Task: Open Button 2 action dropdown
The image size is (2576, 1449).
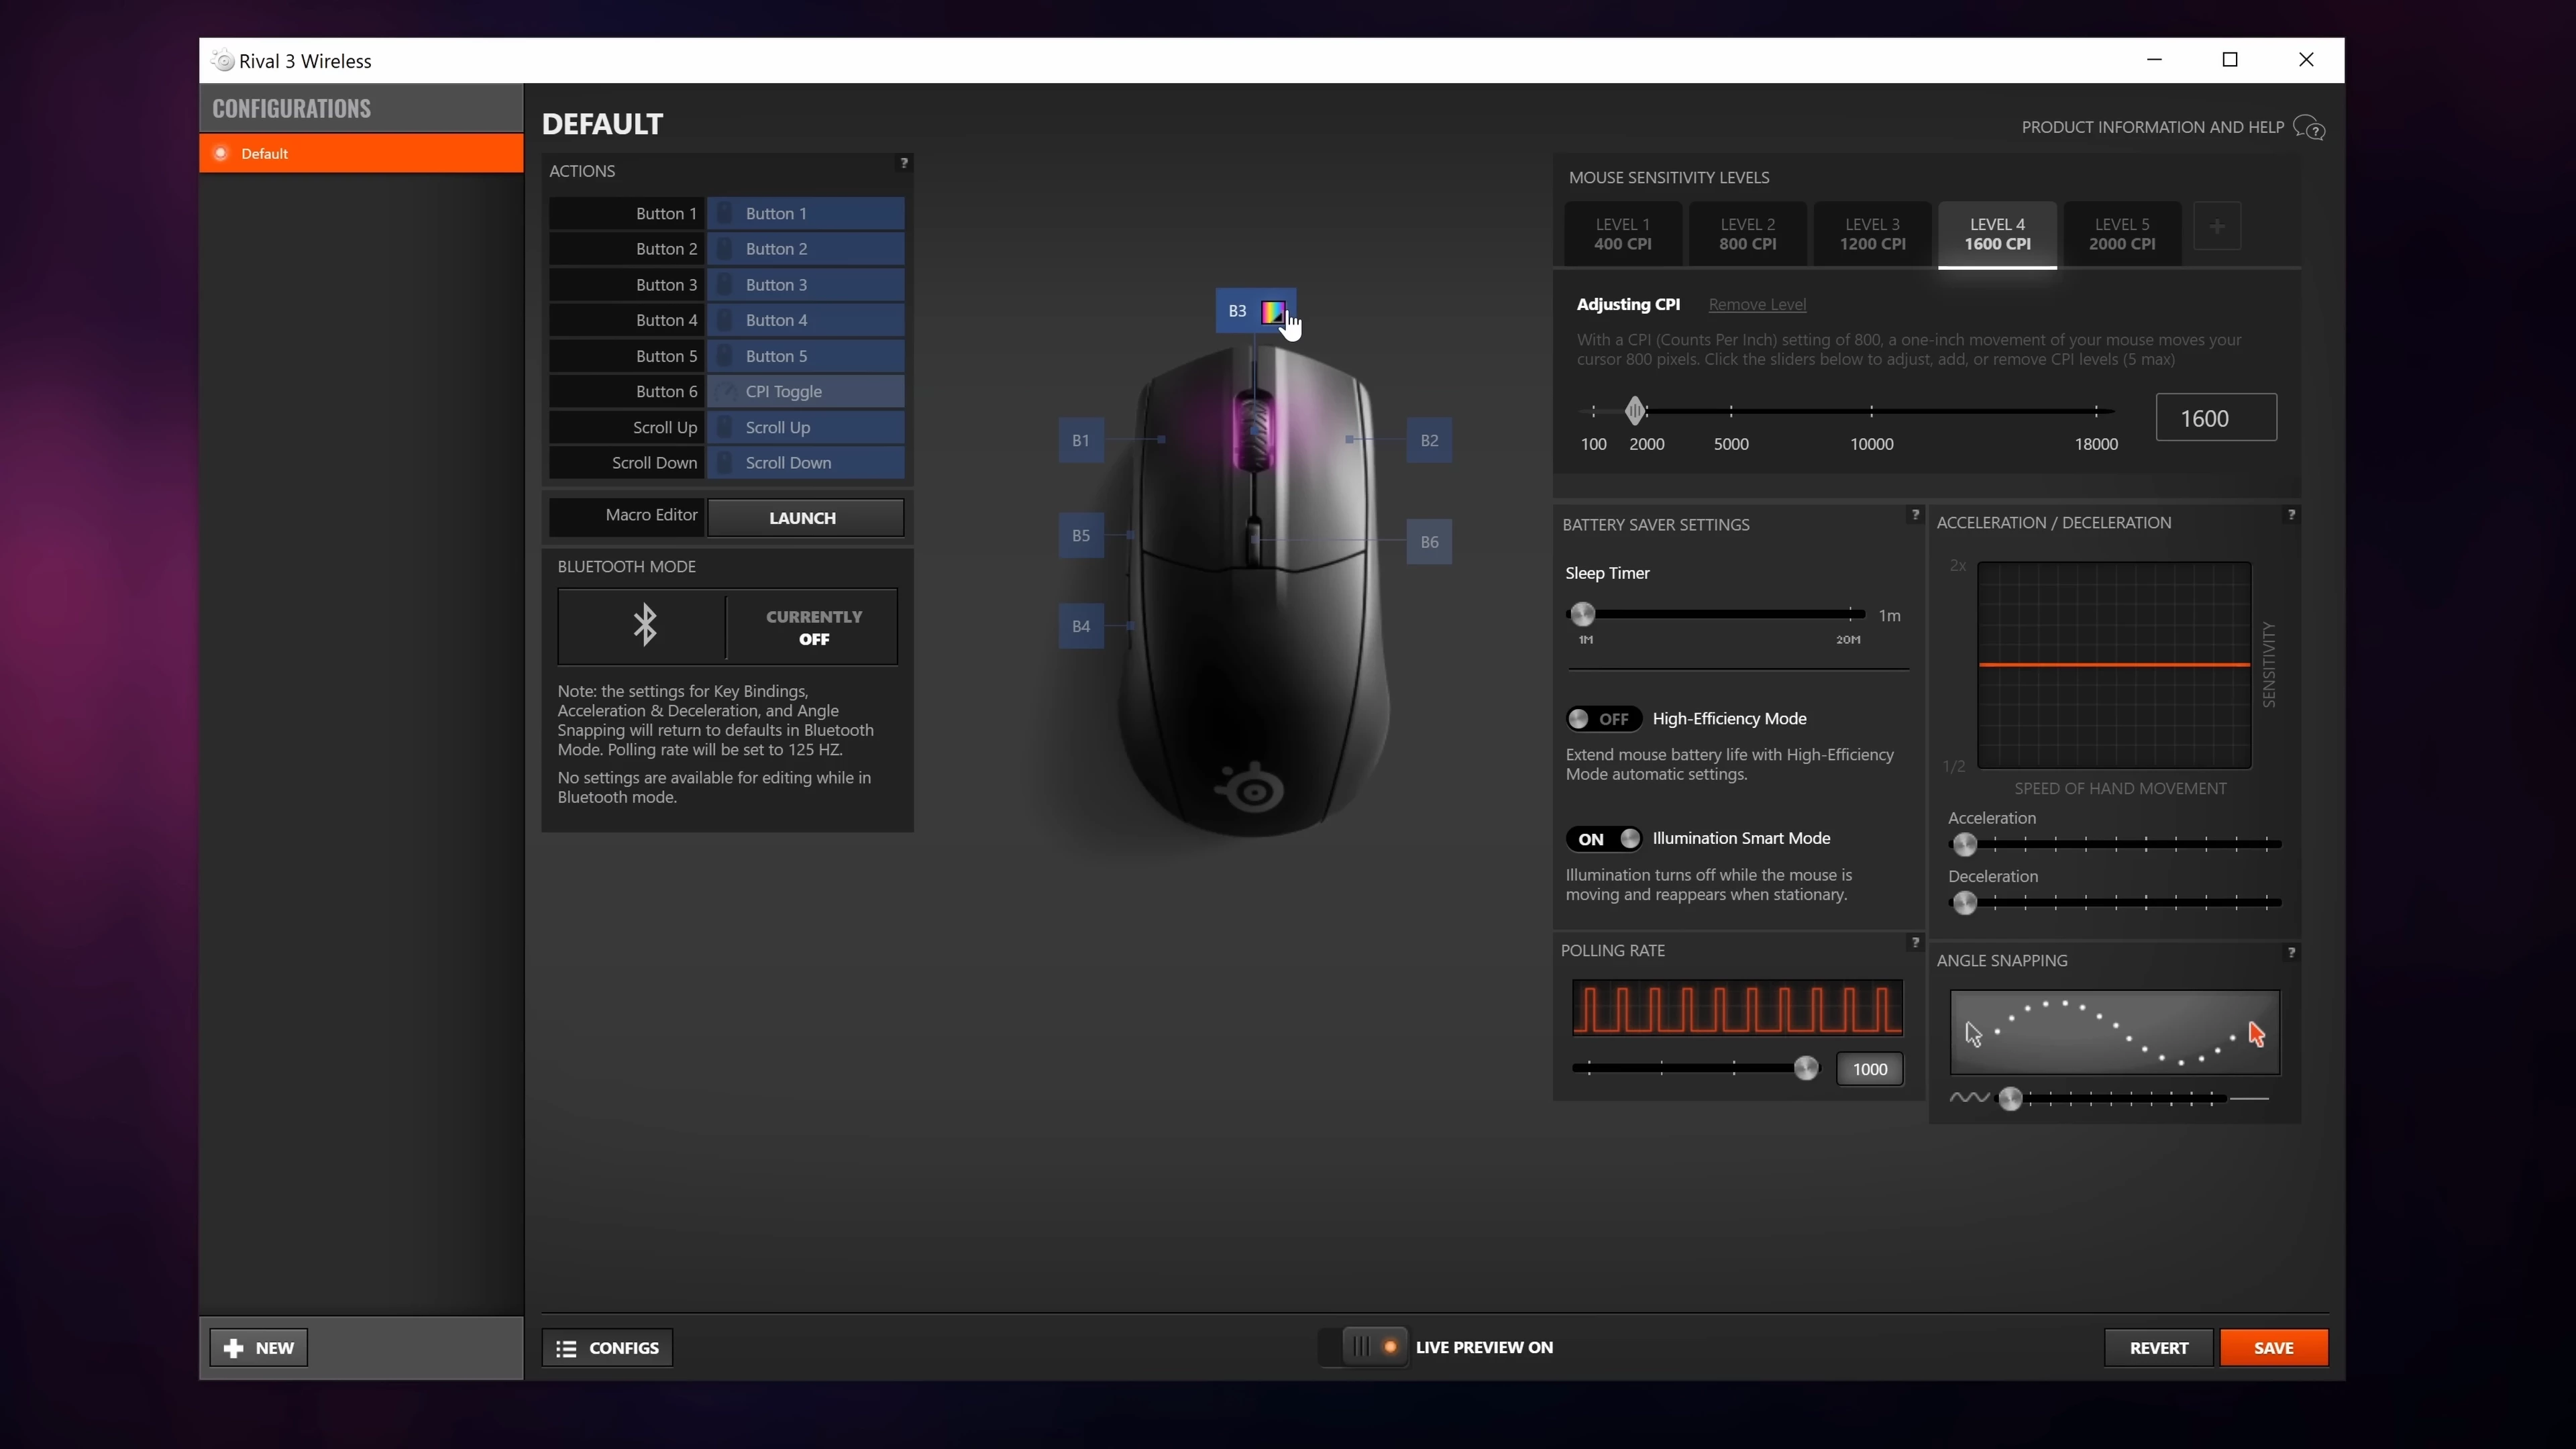Action: point(806,249)
